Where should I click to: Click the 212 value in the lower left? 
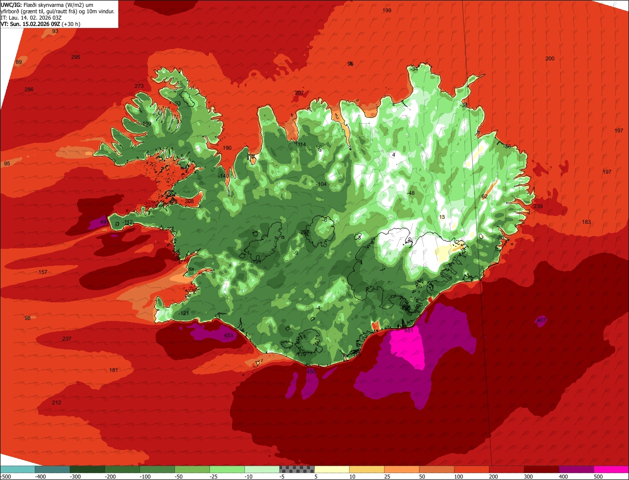tap(57, 402)
